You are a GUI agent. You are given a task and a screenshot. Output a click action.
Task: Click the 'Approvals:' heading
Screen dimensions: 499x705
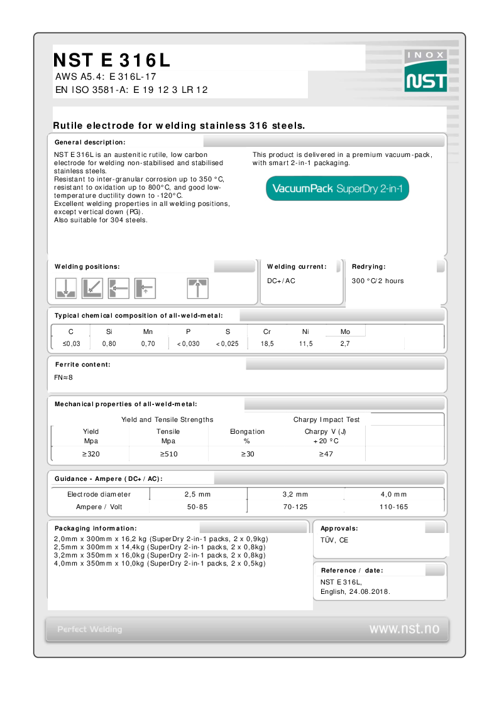[339, 529]
